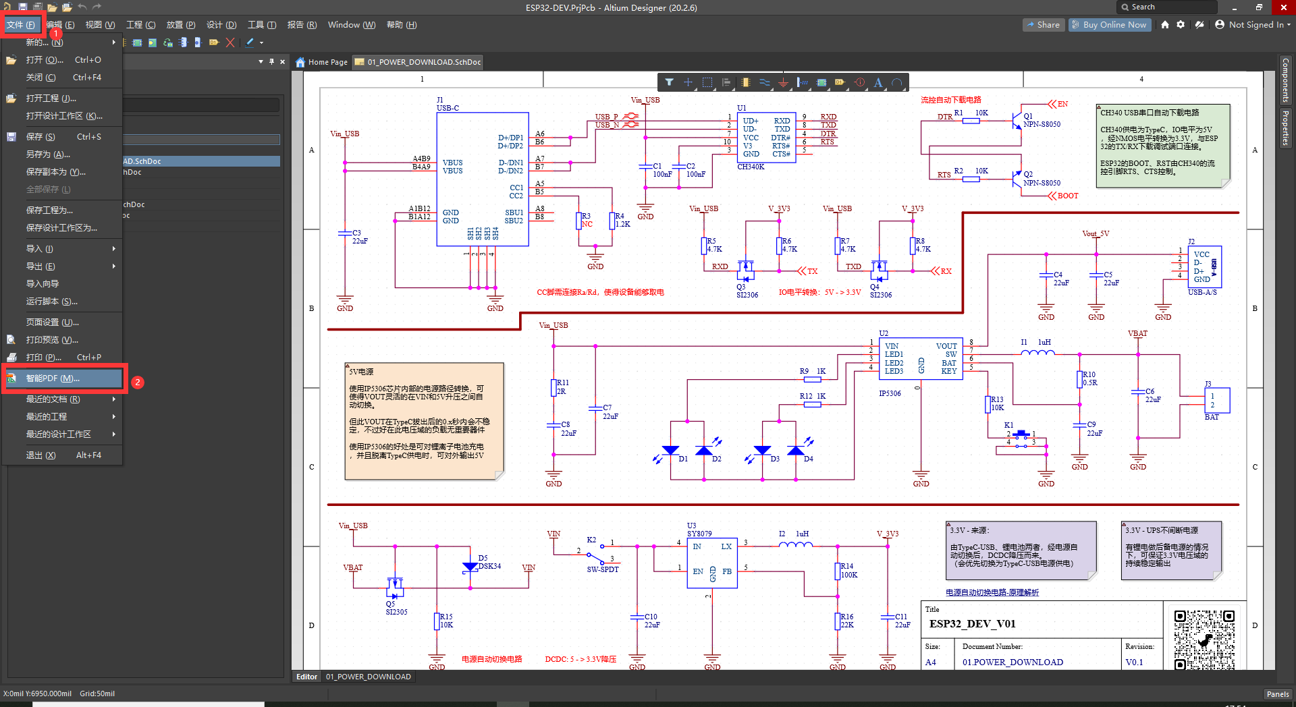
Task: Select the wire placement tool
Action: point(765,82)
